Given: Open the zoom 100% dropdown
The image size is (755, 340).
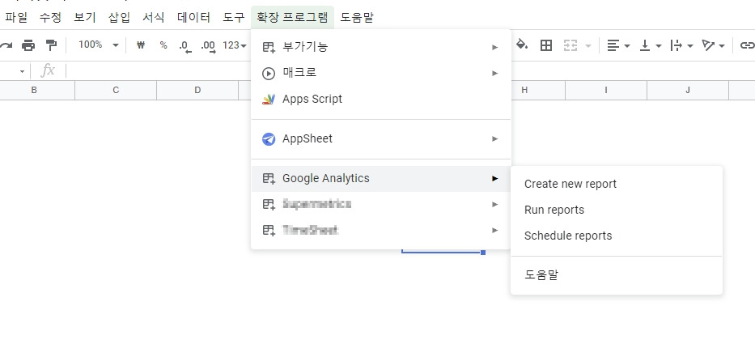Looking at the screenshot, I should [99, 45].
